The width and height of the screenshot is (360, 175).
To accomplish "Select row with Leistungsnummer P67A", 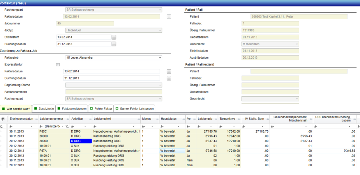I will 43,151.
